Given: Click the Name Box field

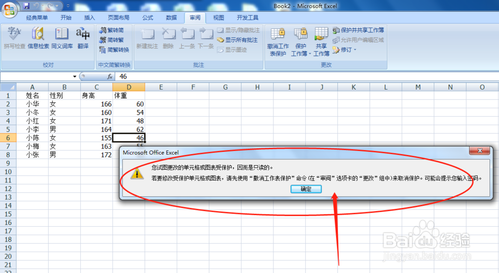Looking at the screenshot, I should click(36, 77).
